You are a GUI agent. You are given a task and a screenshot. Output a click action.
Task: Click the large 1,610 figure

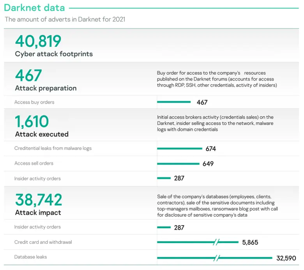32,122
